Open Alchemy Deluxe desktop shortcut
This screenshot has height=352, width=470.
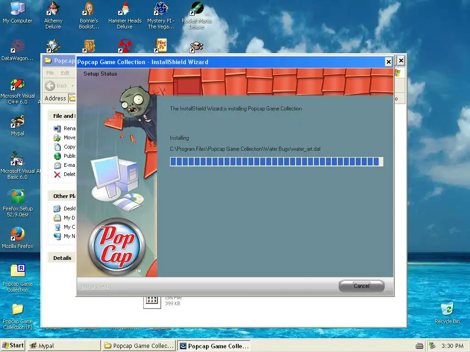(x=53, y=15)
